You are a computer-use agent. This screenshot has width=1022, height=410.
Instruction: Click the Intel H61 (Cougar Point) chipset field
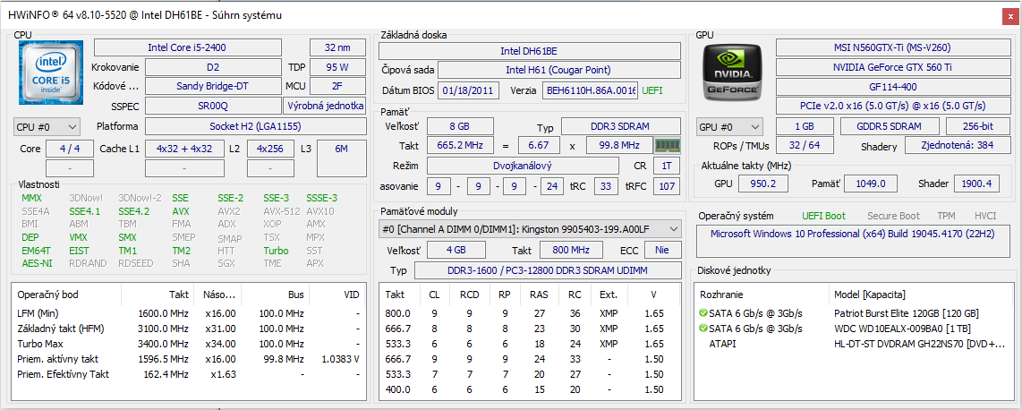[x=558, y=70]
